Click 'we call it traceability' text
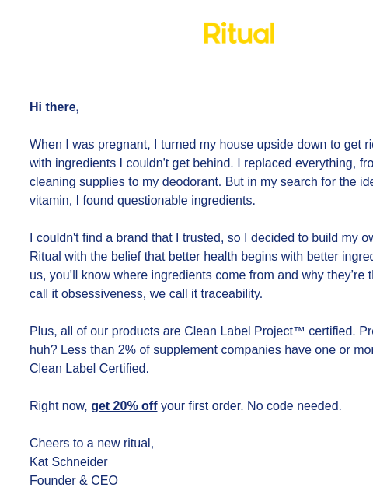 click(x=206, y=294)
